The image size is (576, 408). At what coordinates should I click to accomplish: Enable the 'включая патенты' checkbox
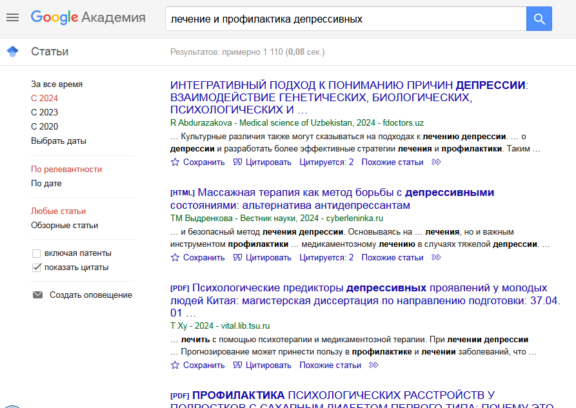pos(37,253)
